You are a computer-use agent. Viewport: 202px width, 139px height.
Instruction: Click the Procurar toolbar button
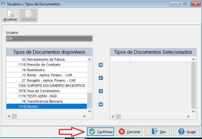(29, 15)
